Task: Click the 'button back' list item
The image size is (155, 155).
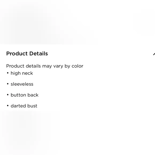Action: tap(25, 95)
